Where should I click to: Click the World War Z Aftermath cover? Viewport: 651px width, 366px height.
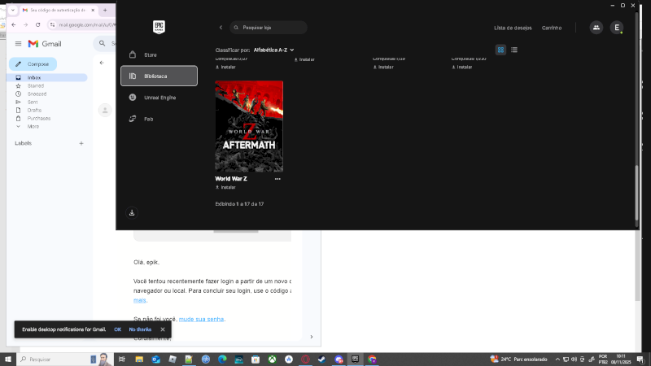[x=249, y=126]
